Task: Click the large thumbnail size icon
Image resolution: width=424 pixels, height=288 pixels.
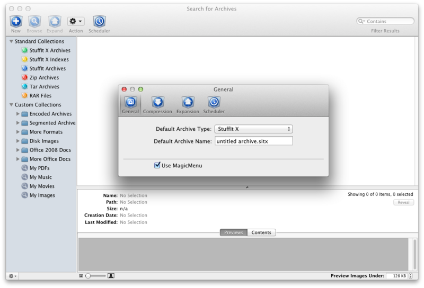Action: pos(111,276)
